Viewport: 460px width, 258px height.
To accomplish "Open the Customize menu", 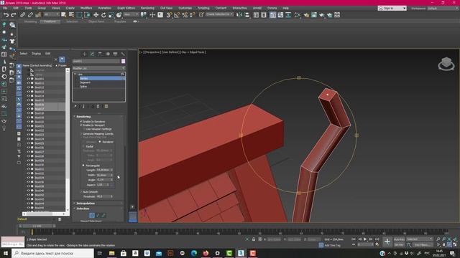I will (x=185, y=8).
